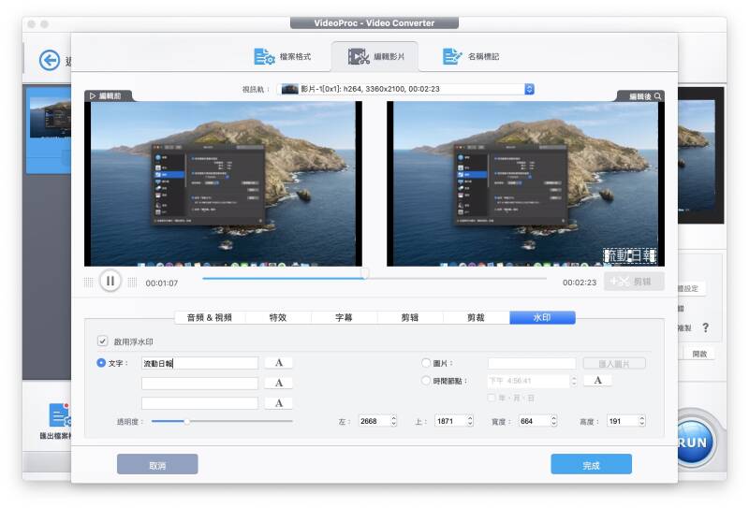Open font settings for the timestamp
Viewport: 749px width, 508px height.
click(x=597, y=381)
